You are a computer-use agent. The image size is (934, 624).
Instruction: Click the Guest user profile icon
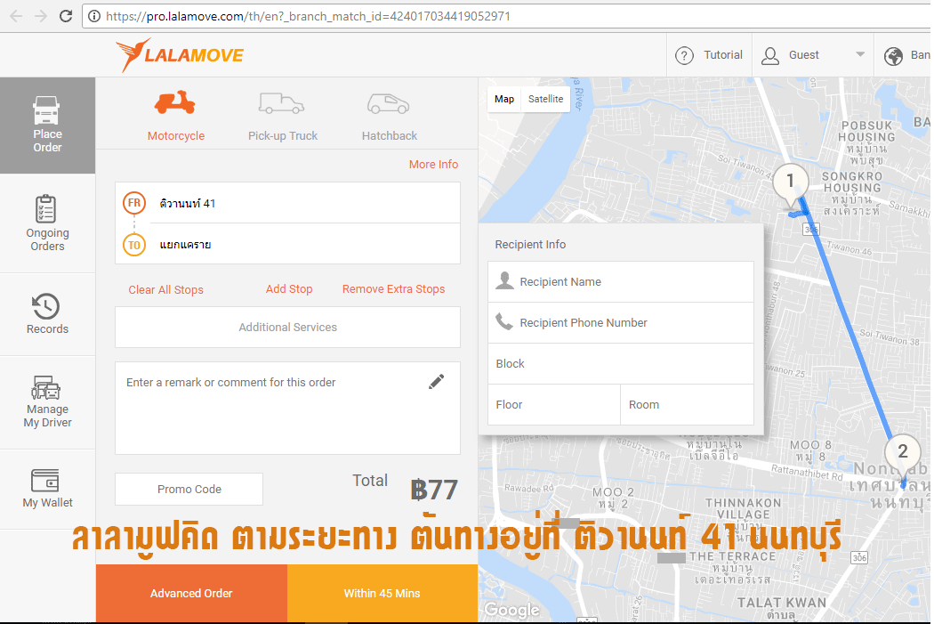pyautogui.click(x=770, y=55)
